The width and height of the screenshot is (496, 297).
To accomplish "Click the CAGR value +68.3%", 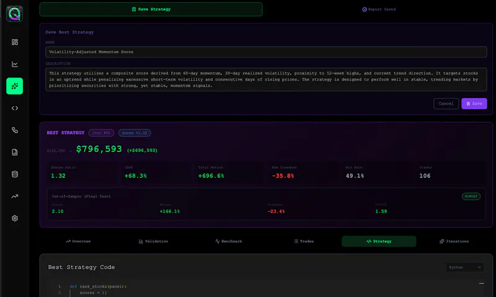I will (135, 176).
